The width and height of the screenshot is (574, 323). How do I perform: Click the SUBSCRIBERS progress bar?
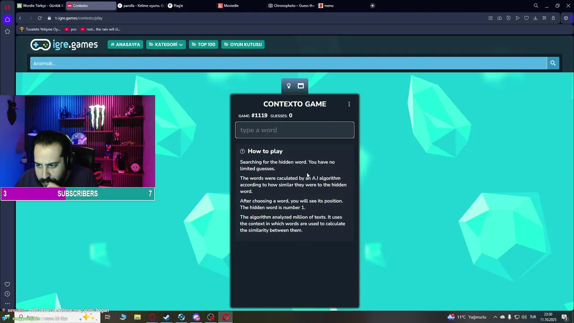click(x=78, y=194)
